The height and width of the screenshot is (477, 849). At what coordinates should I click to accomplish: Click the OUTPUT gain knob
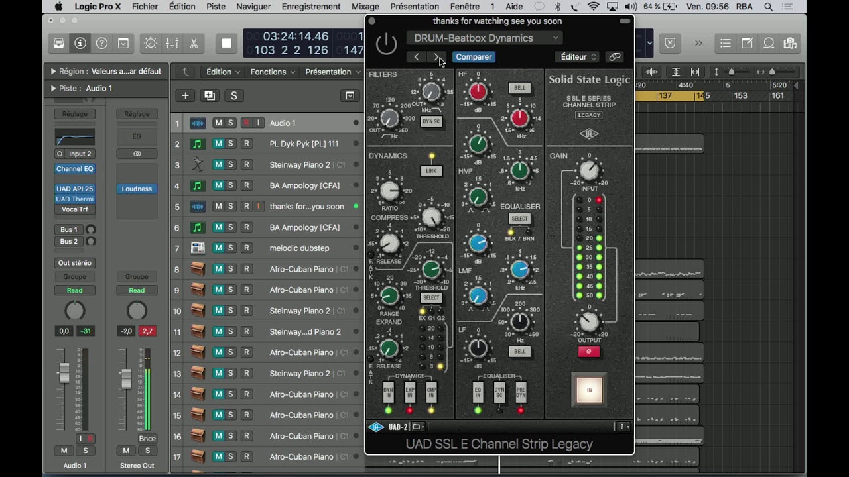click(589, 323)
